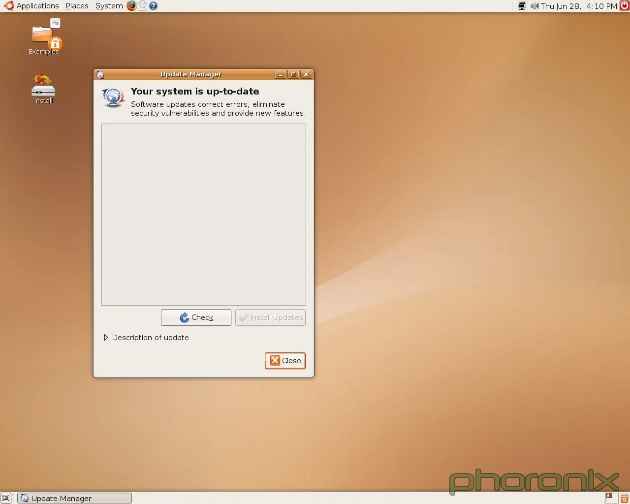This screenshot has width=630, height=504.
Task: Click the volume speaker icon
Action: coord(534,6)
